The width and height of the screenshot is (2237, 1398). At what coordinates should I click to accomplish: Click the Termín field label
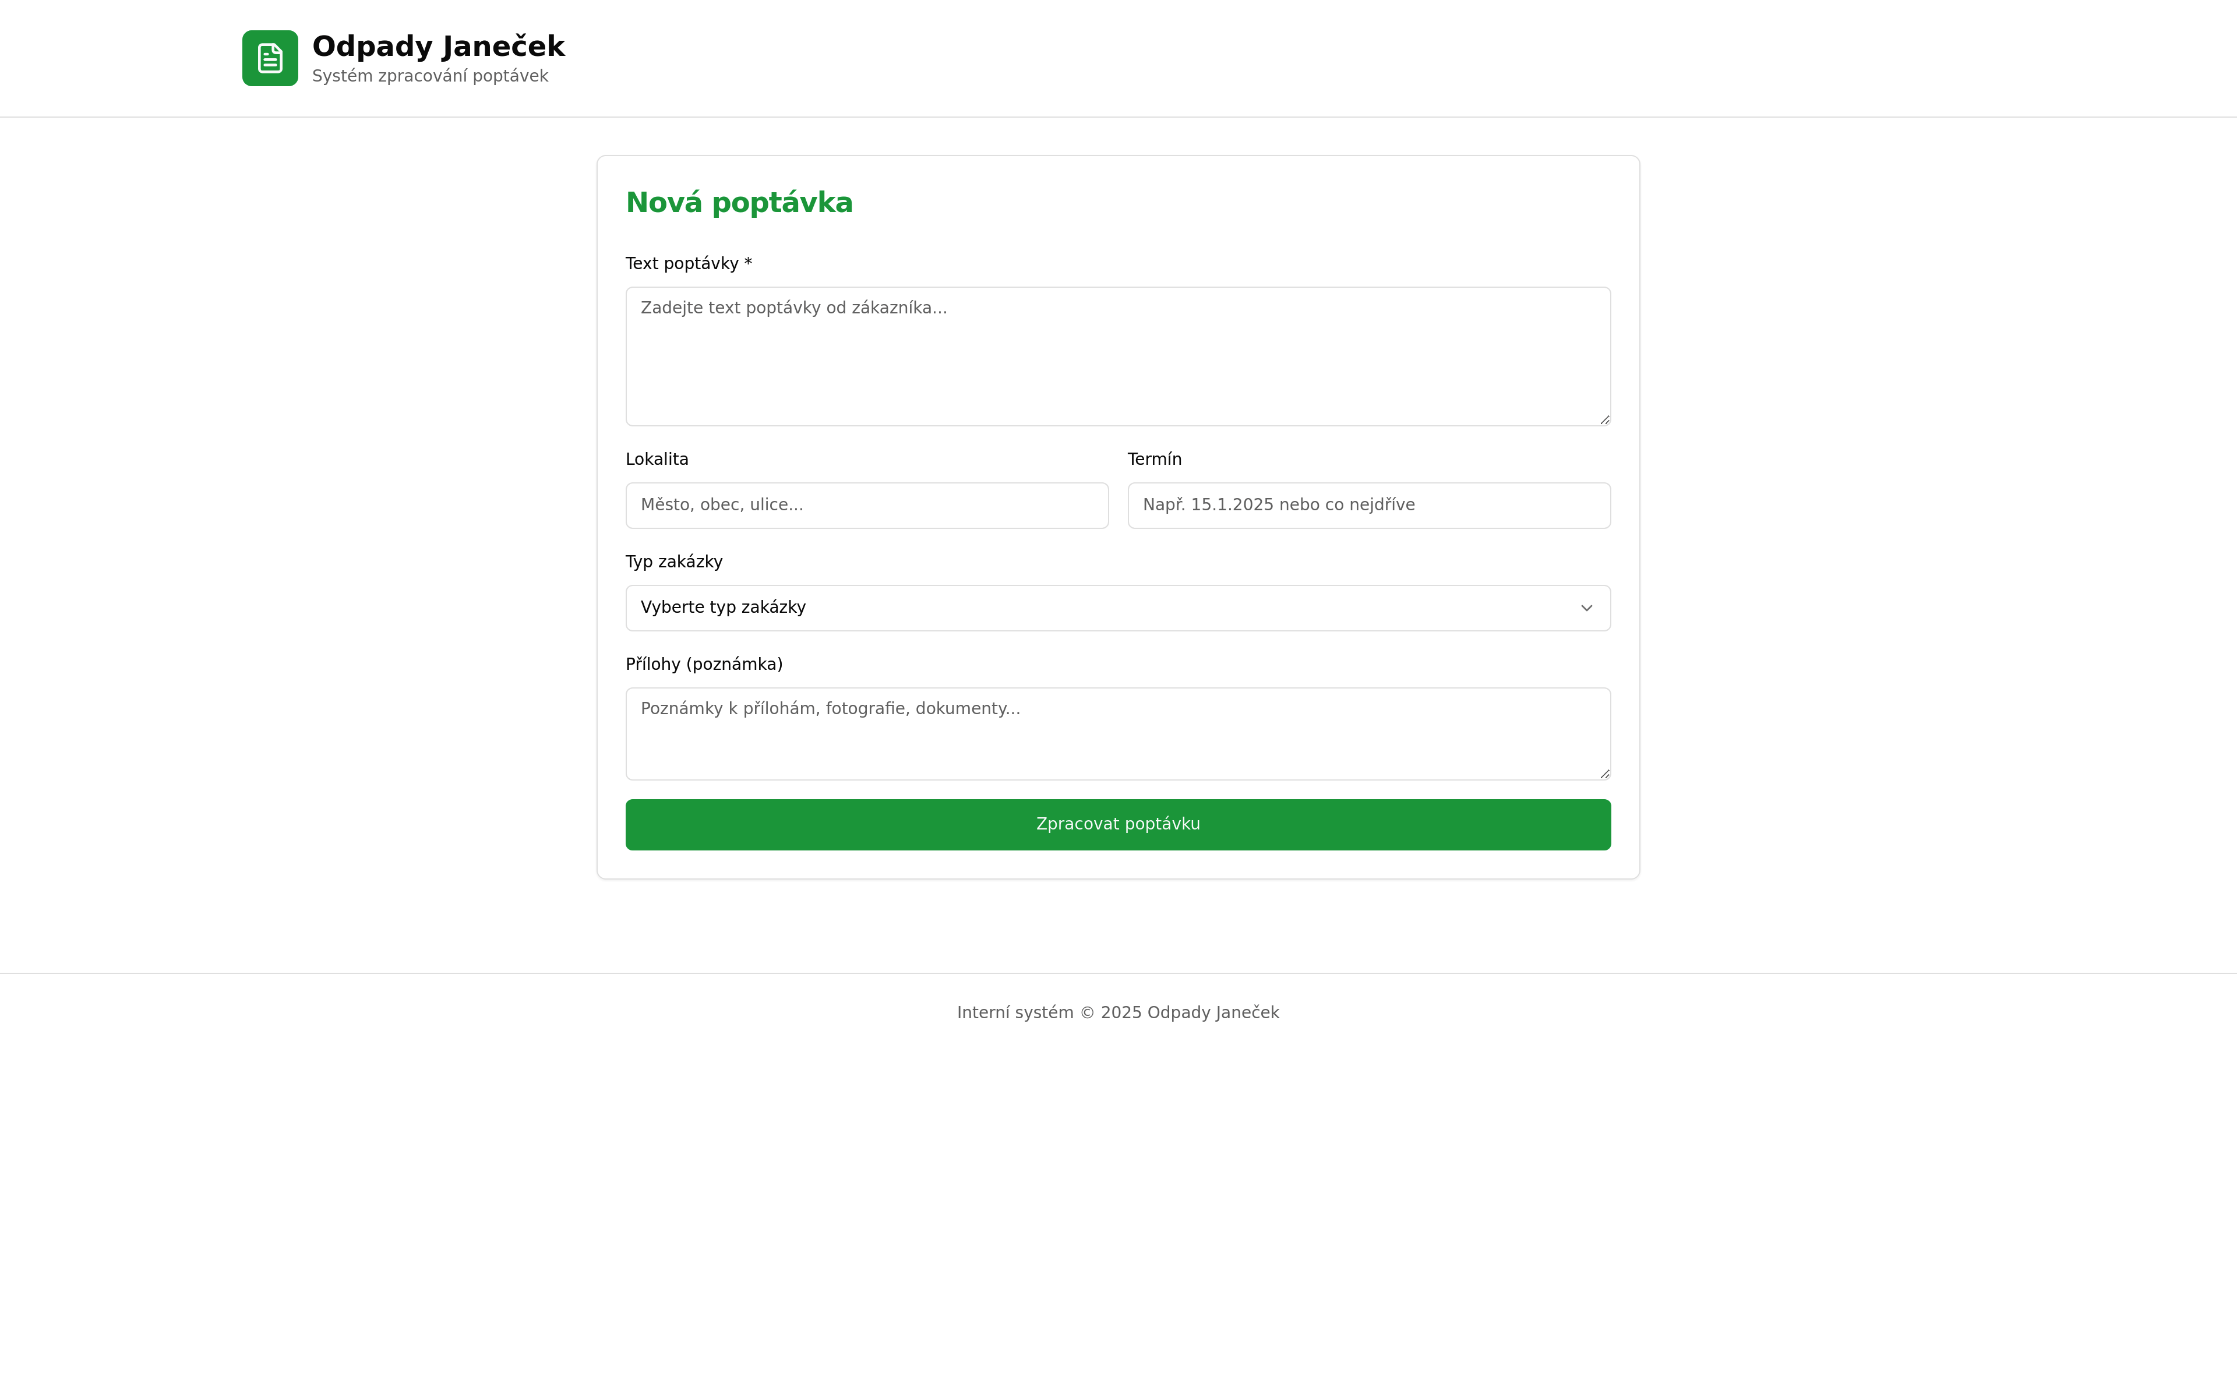tap(1155, 460)
